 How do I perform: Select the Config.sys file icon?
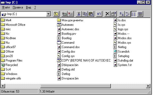click(x=59, y=56)
